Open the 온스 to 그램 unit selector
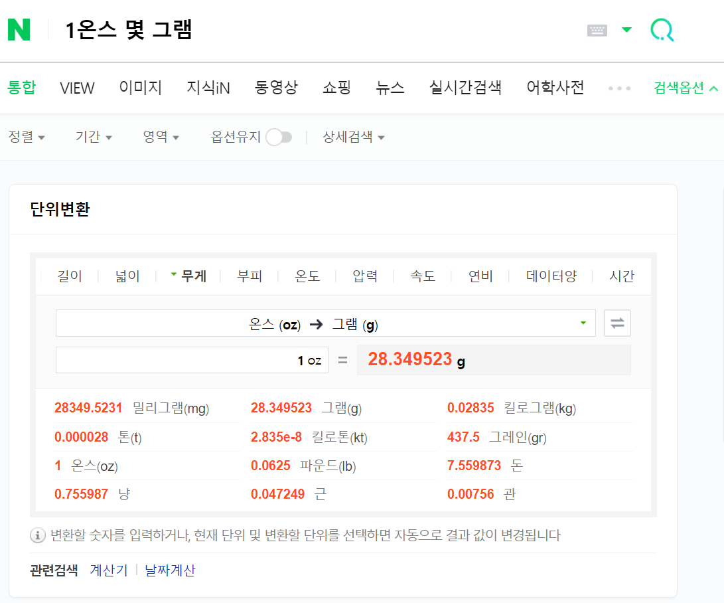This screenshot has width=724, height=603. (x=325, y=323)
